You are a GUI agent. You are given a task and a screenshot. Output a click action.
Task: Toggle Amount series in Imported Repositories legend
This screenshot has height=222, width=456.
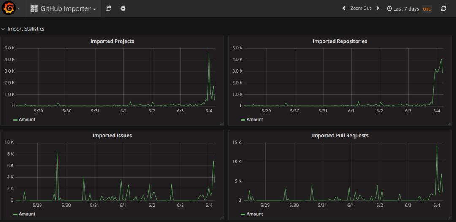(255, 120)
